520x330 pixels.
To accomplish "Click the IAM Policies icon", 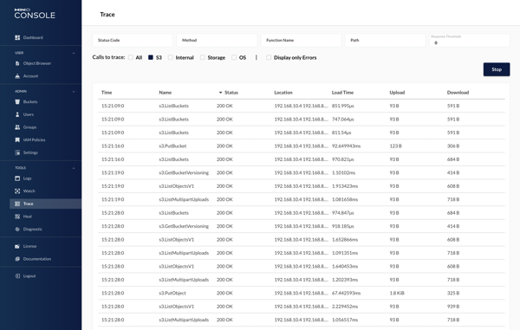I will point(17,139).
